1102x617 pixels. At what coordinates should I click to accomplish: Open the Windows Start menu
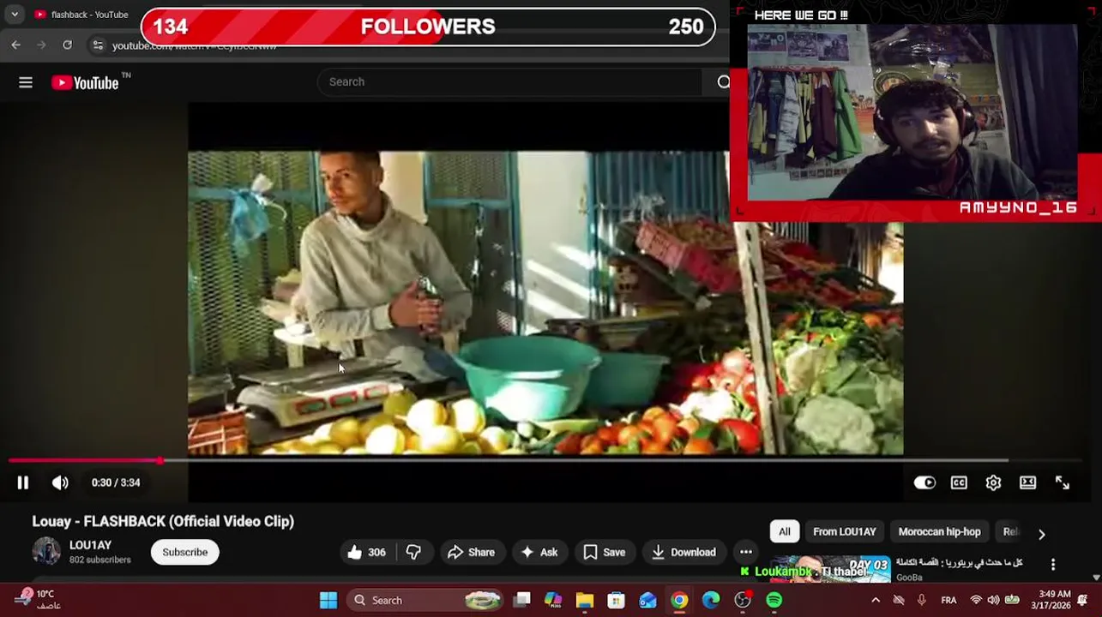click(x=328, y=601)
